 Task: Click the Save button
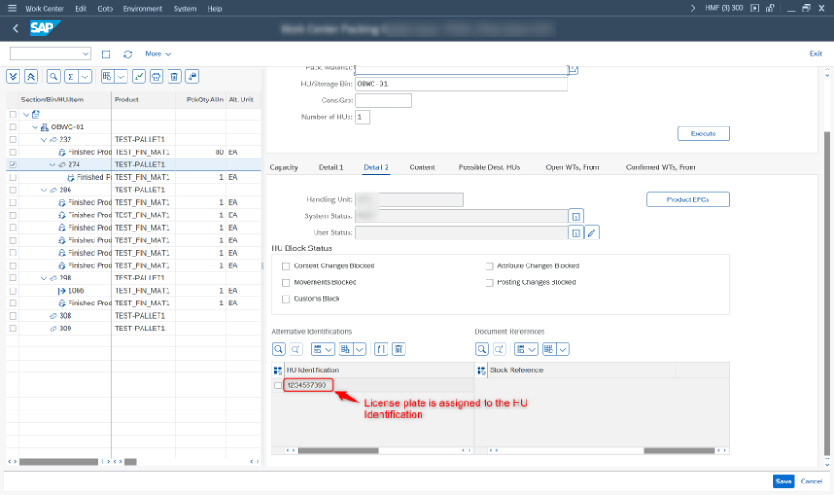(x=783, y=481)
